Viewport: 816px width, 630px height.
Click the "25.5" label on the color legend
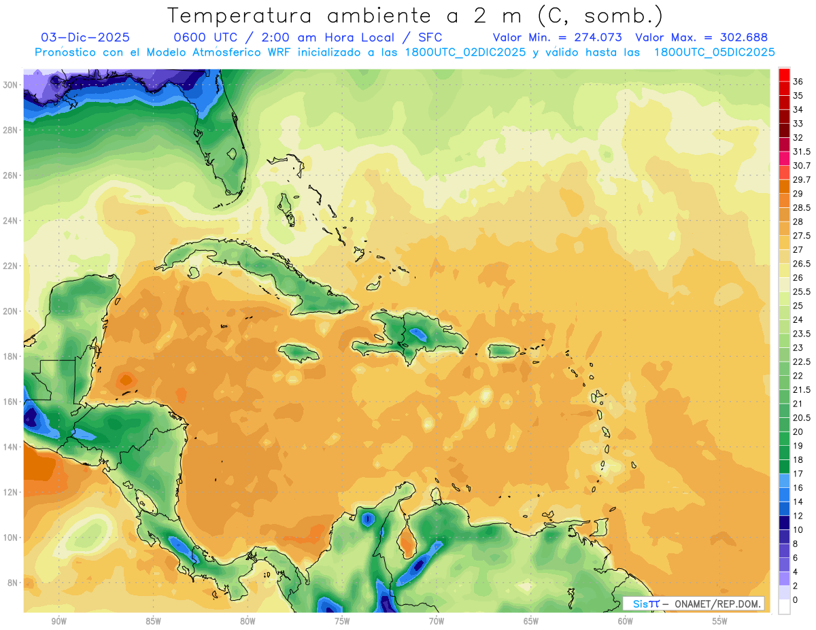tap(802, 292)
